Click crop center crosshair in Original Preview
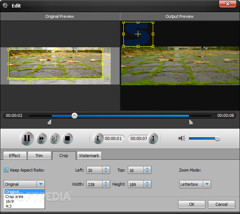Image resolution: width=240 pixels, height=214 pixels. pos(55,64)
